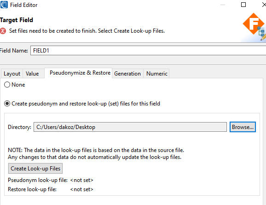Minimize the Field Editor dialog
266x205 pixels.
coord(223,5)
